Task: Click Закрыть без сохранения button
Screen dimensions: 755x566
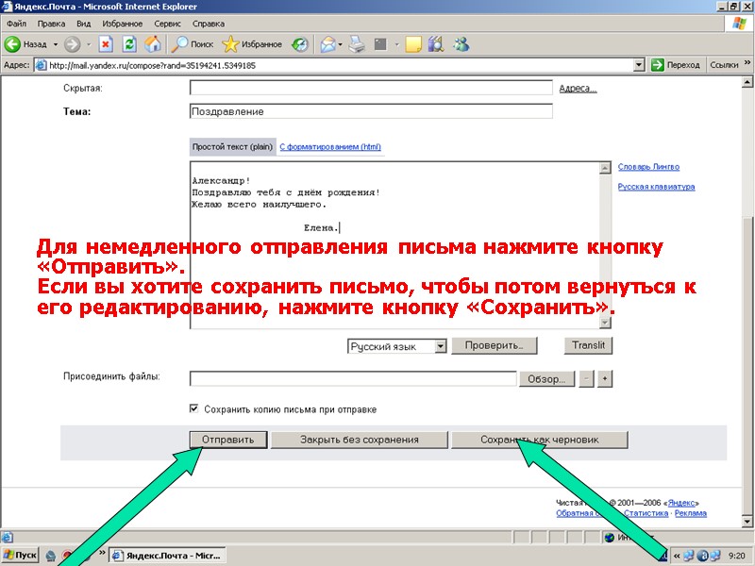Action: pyautogui.click(x=360, y=440)
